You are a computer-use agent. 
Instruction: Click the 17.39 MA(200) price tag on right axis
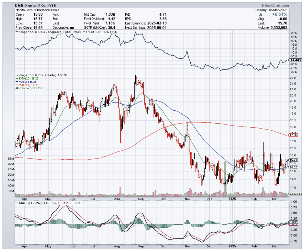coord(293,135)
